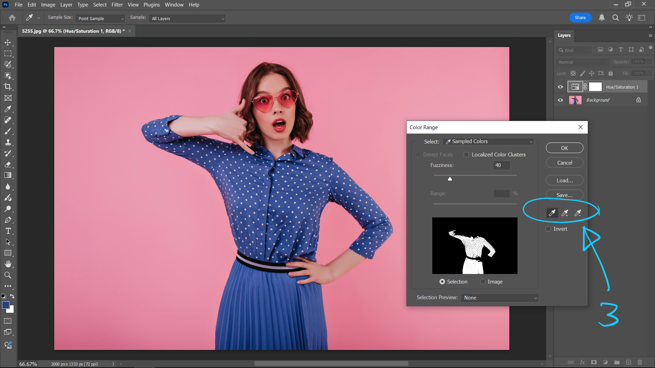
Task: Toggle Quick Mask mode icon
Action: 8,321
